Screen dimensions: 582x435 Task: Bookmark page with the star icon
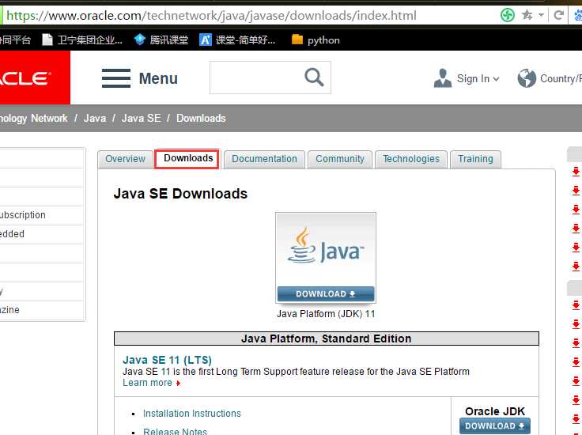point(527,15)
